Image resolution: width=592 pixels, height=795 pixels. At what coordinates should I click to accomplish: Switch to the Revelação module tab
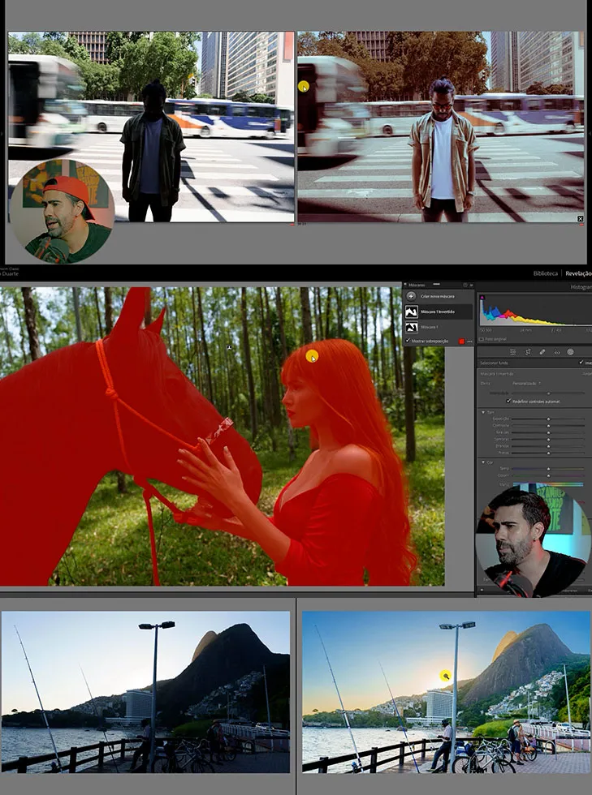[577, 274]
